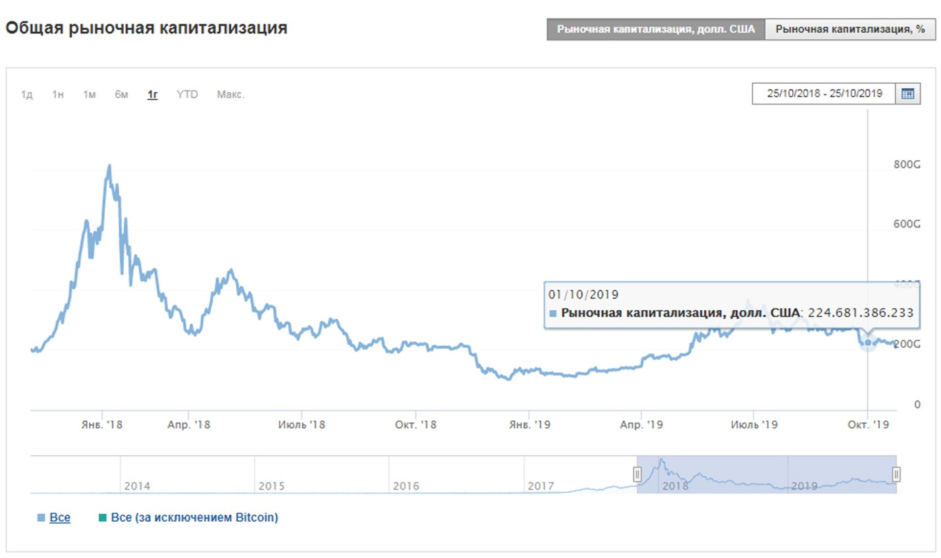Choose the YTD time range
This screenshot has width=941, height=558.
(187, 94)
